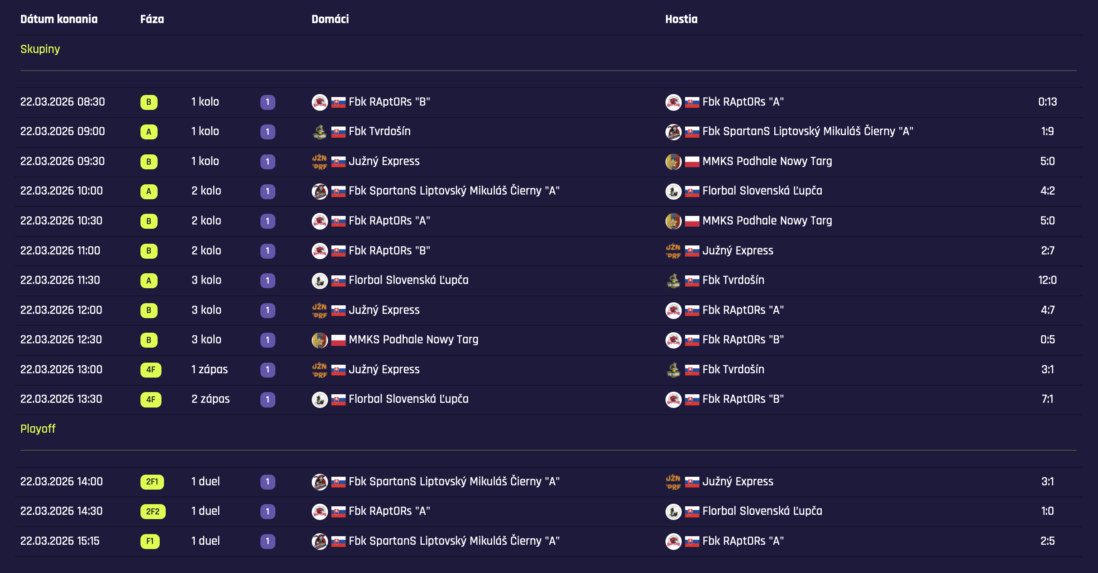Click Fbk RAptORs "B" logo at 08:30
The height and width of the screenshot is (573, 1098).
(x=319, y=102)
